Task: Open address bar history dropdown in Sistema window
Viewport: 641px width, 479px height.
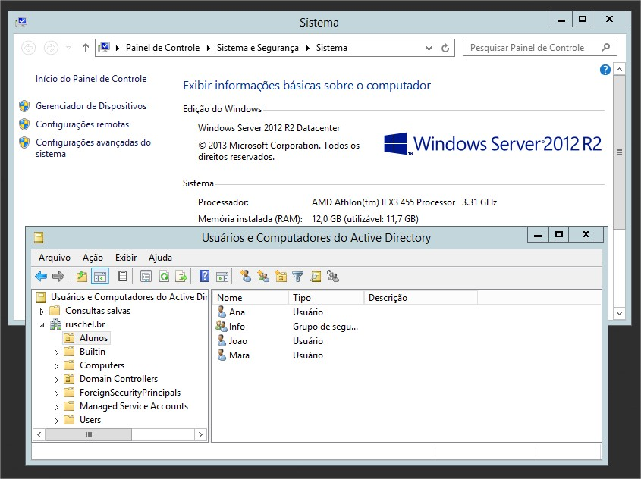Action: pyautogui.click(x=429, y=49)
